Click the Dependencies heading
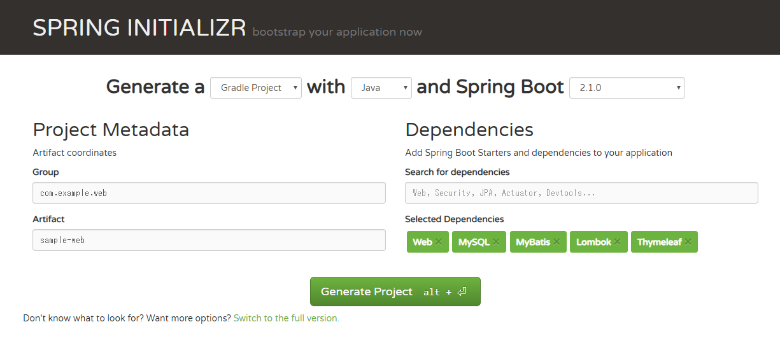 pyautogui.click(x=469, y=130)
